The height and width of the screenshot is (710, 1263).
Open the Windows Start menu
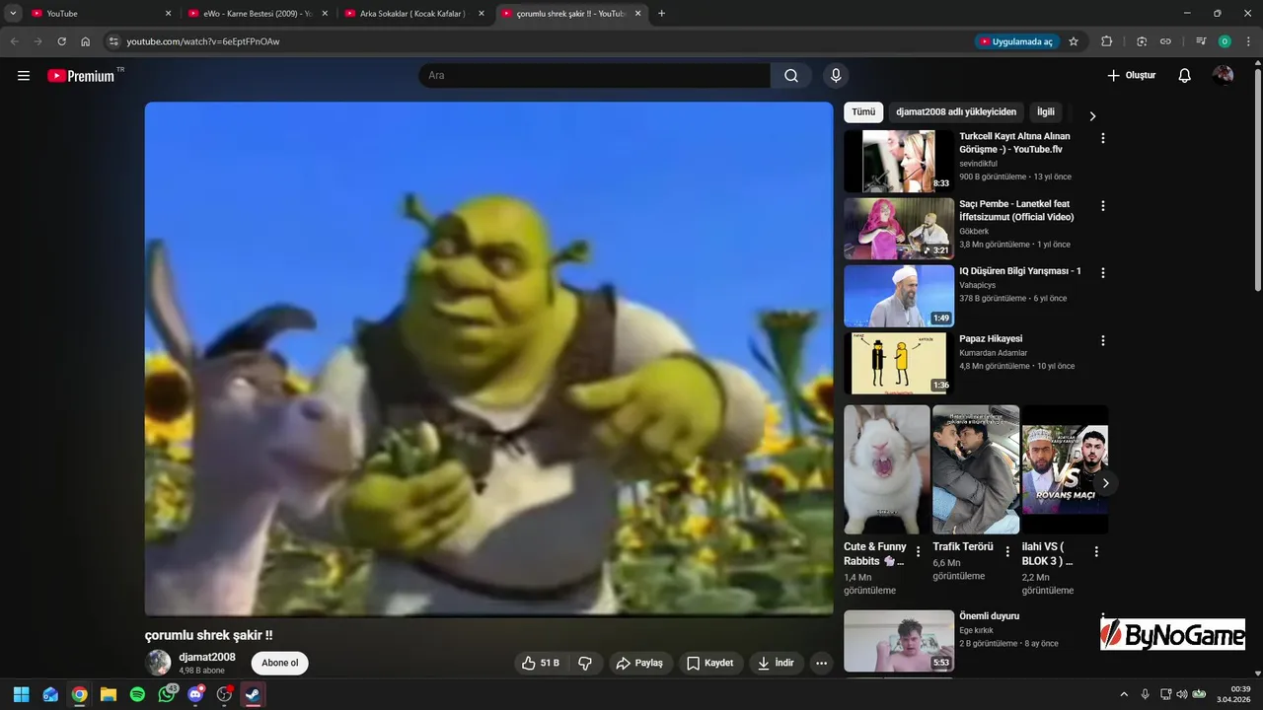(21, 694)
